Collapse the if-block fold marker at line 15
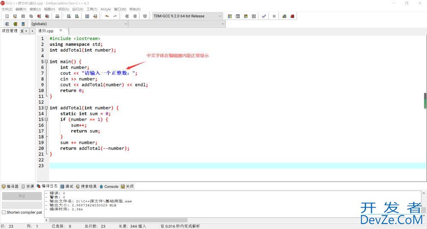427x229 pixels. click(46, 119)
